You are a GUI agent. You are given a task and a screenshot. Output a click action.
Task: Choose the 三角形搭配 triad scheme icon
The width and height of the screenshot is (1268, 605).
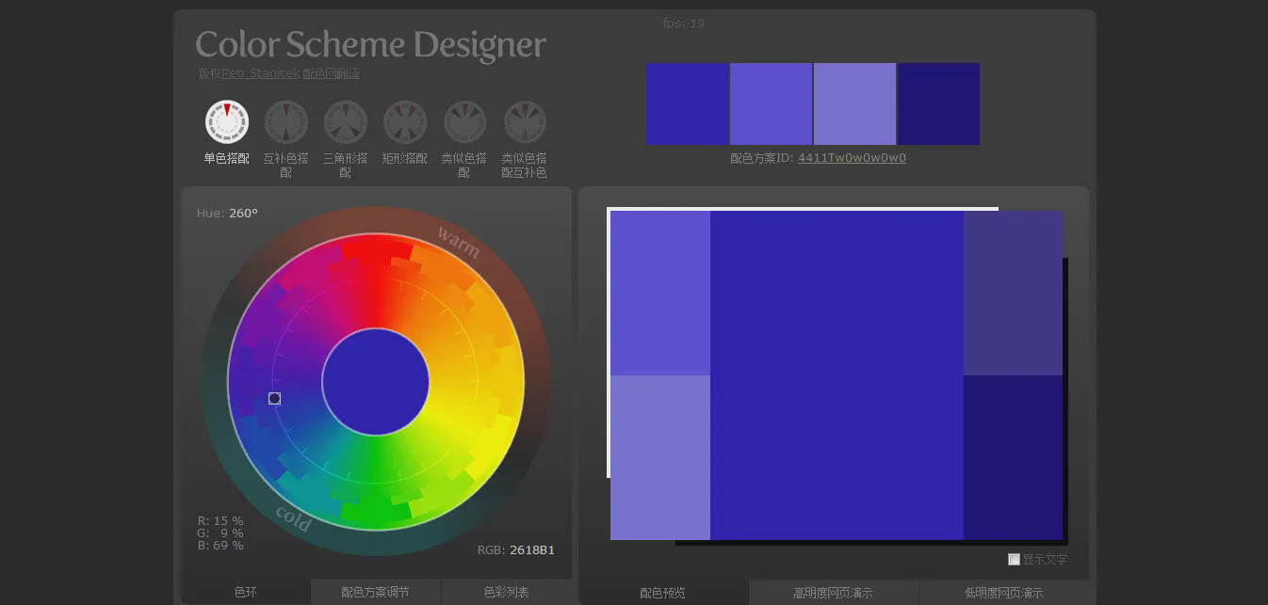point(346,122)
